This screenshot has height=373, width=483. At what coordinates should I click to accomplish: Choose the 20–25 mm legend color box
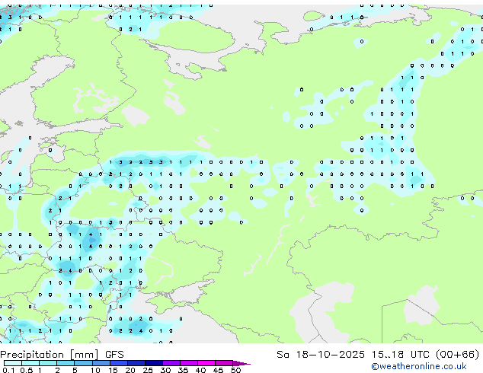(x=136, y=363)
